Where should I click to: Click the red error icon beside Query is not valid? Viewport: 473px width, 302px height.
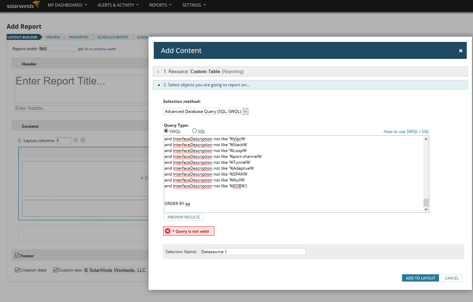pos(168,231)
